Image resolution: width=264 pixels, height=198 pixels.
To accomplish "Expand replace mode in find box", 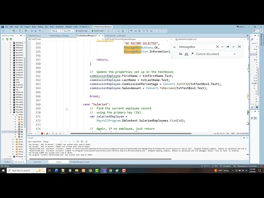I will pyautogui.click(x=174, y=47).
